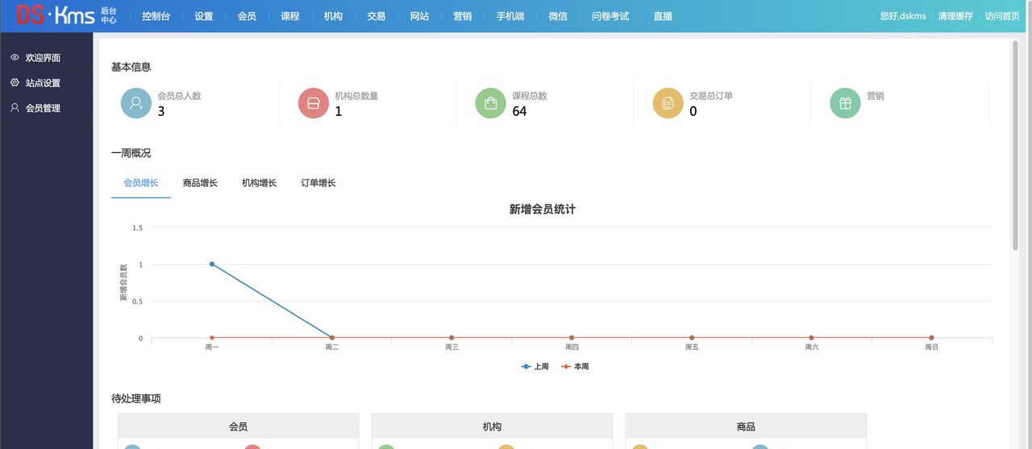Toggle the 上周 series in chart legend
Viewport: 1032px width, 449px height.
tap(535, 366)
